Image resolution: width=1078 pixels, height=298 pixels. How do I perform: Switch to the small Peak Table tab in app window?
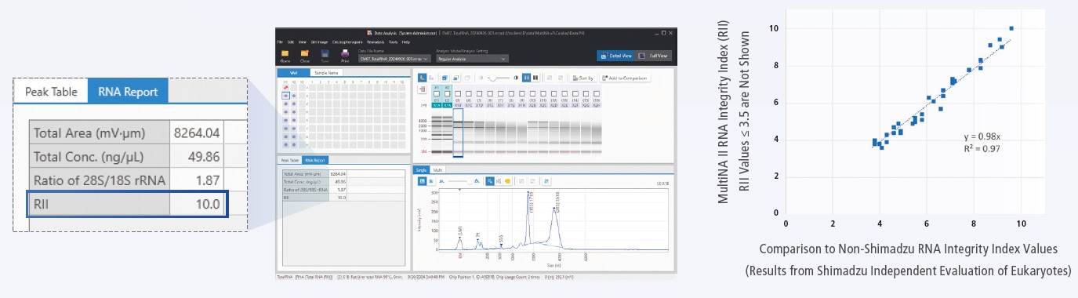(291, 160)
